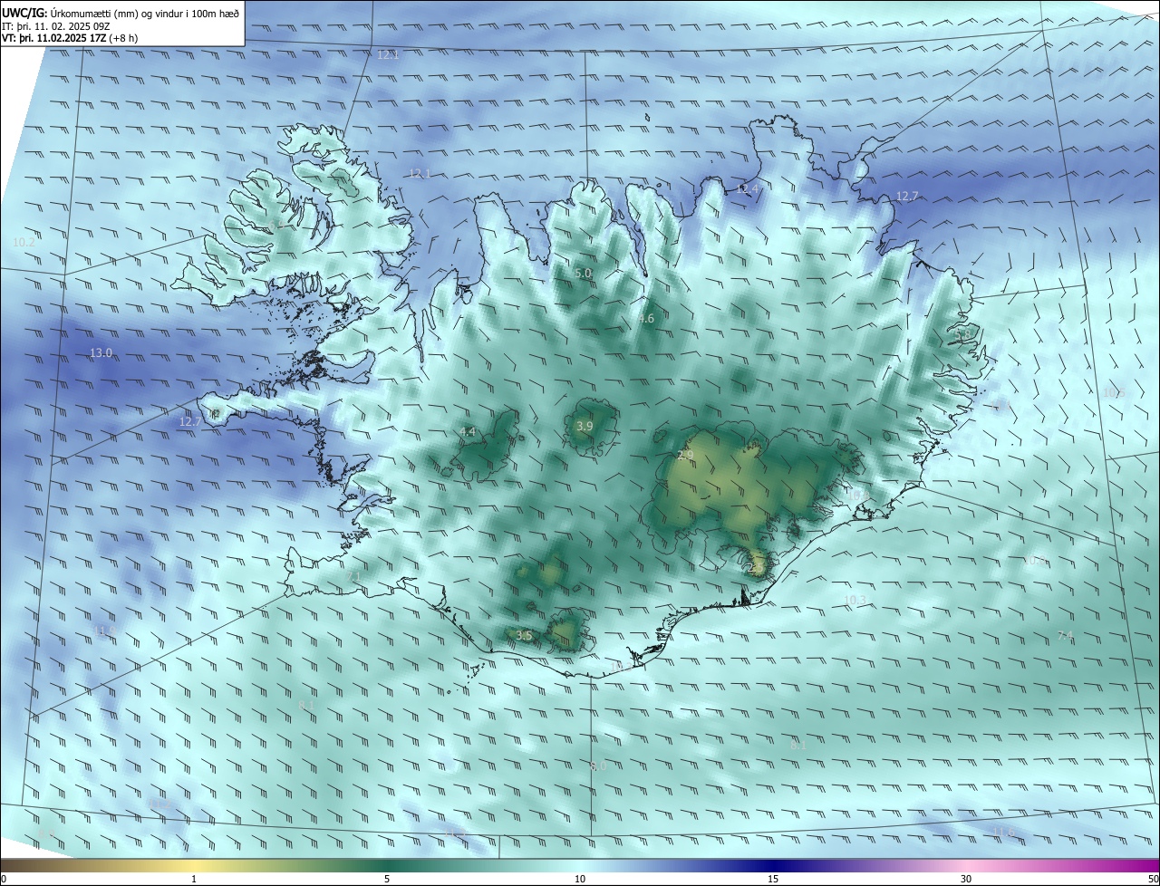This screenshot has height=886, width=1160.
Task: Click the 5.0 value on the map
Action: [x=583, y=273]
